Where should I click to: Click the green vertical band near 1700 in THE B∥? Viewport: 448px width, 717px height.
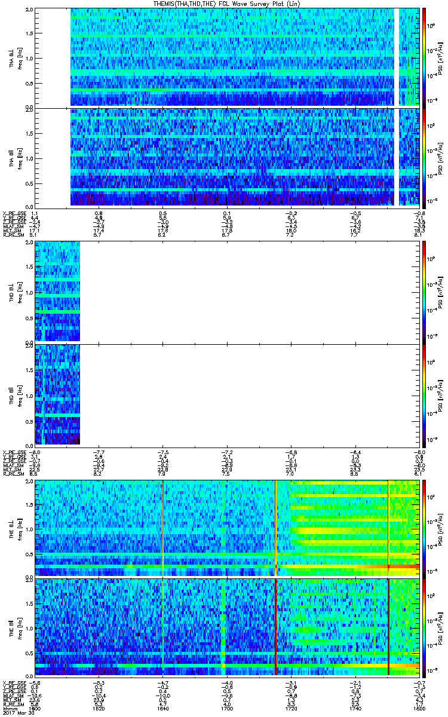[223, 627]
